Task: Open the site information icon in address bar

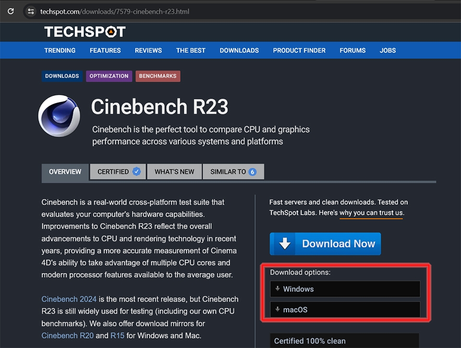Action: [30, 11]
